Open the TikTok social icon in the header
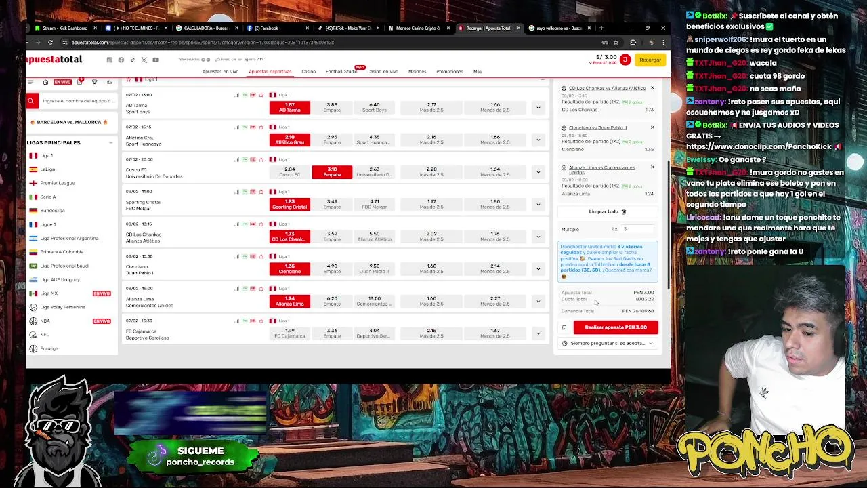This screenshot has height=488, width=867. 133,60
